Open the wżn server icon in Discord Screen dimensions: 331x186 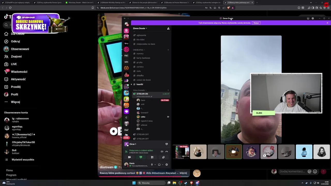click(x=126, y=62)
